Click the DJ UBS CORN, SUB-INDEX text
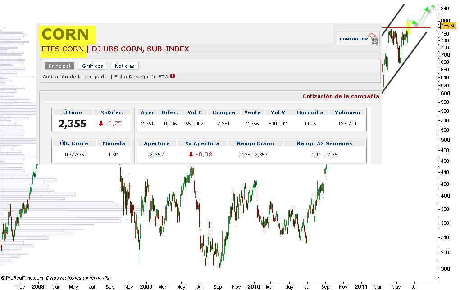 point(141,49)
